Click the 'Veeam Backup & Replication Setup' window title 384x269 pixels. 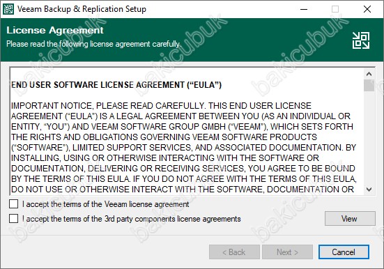point(82,9)
